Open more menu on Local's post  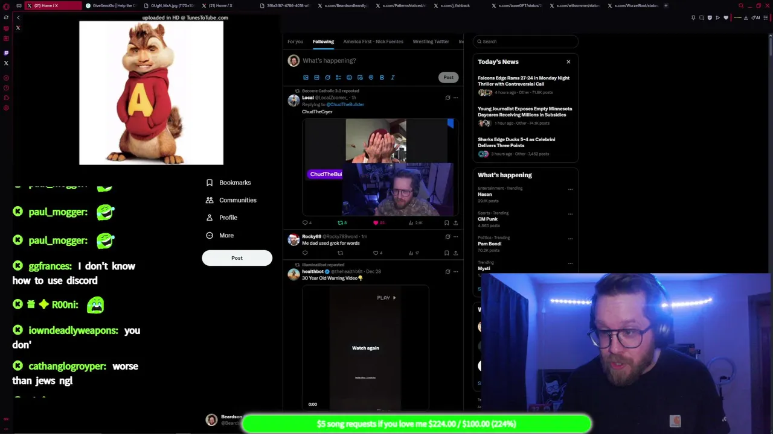[x=455, y=98]
